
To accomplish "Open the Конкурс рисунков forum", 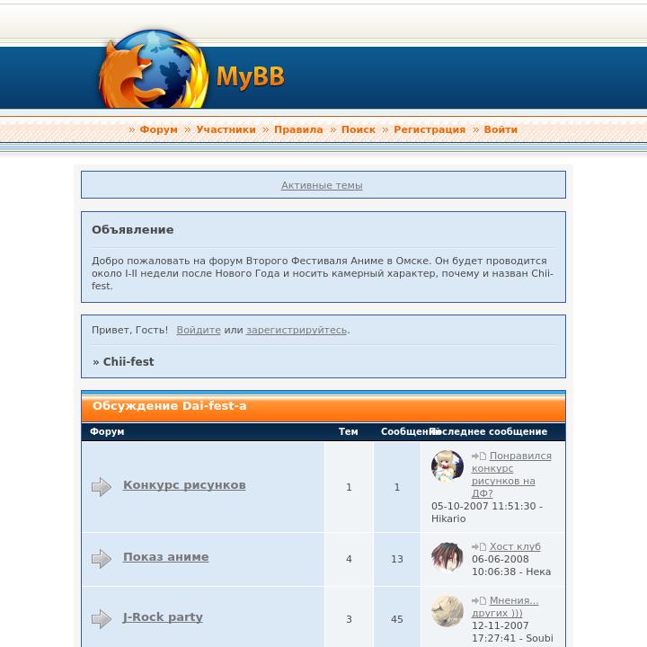I will 184,485.
